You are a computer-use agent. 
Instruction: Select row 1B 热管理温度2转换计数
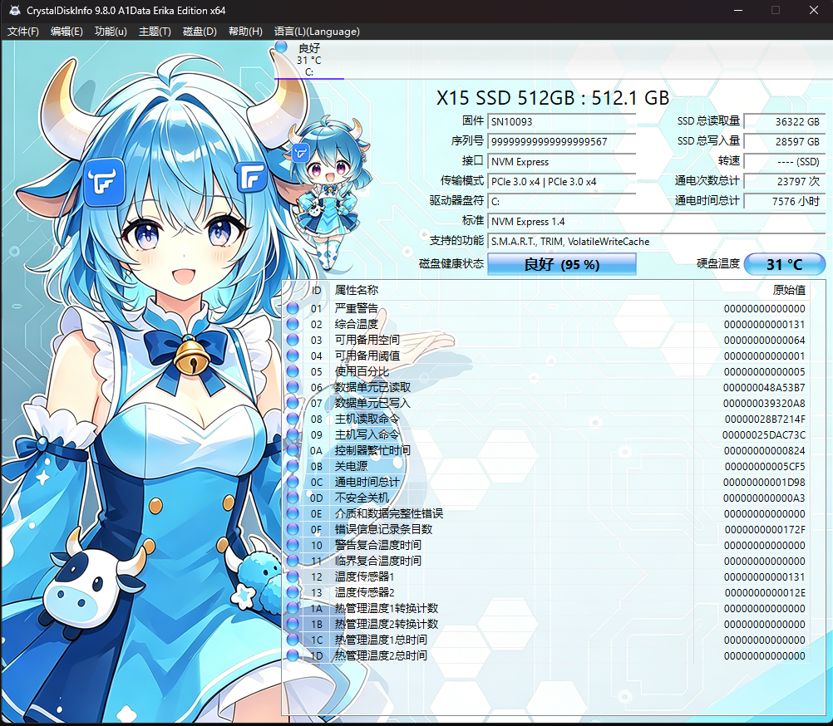coord(546,624)
